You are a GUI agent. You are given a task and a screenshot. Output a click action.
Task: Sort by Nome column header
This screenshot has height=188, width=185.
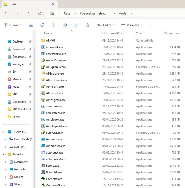coord(48,33)
